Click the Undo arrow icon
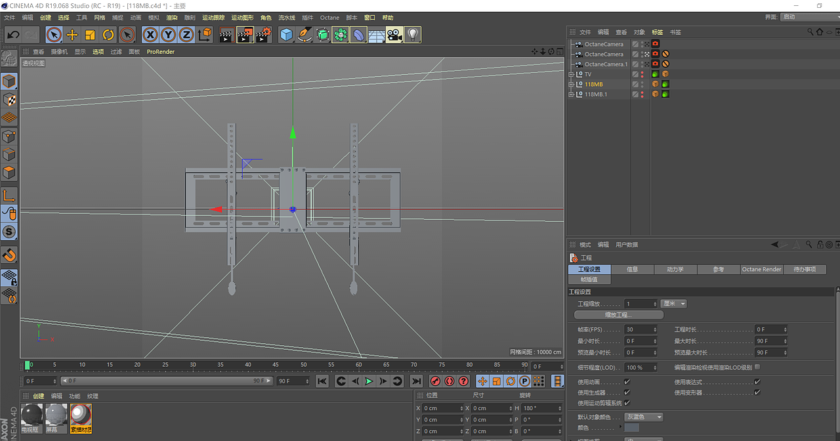 [13, 34]
